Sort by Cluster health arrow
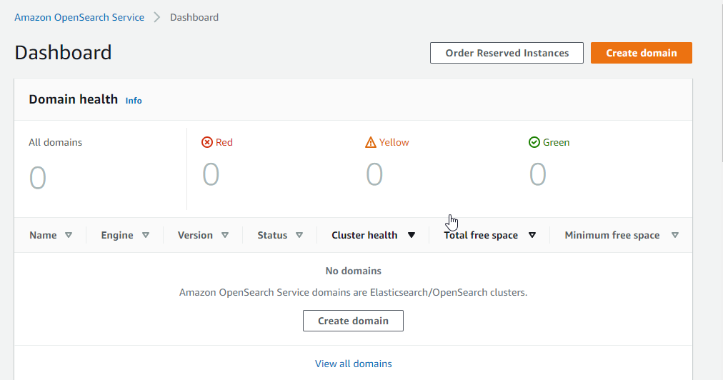 pos(412,235)
